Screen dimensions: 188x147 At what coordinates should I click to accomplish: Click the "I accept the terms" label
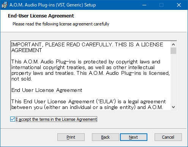point(57,119)
